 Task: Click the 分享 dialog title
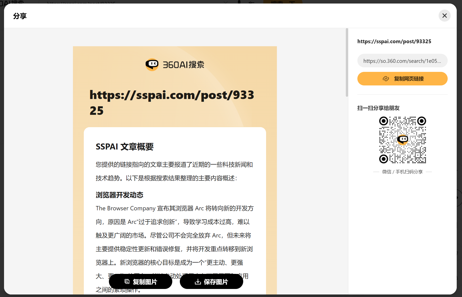(x=20, y=16)
